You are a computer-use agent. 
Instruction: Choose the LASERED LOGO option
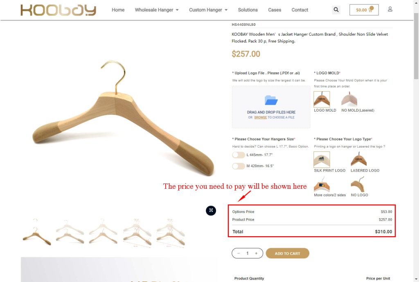(358, 159)
